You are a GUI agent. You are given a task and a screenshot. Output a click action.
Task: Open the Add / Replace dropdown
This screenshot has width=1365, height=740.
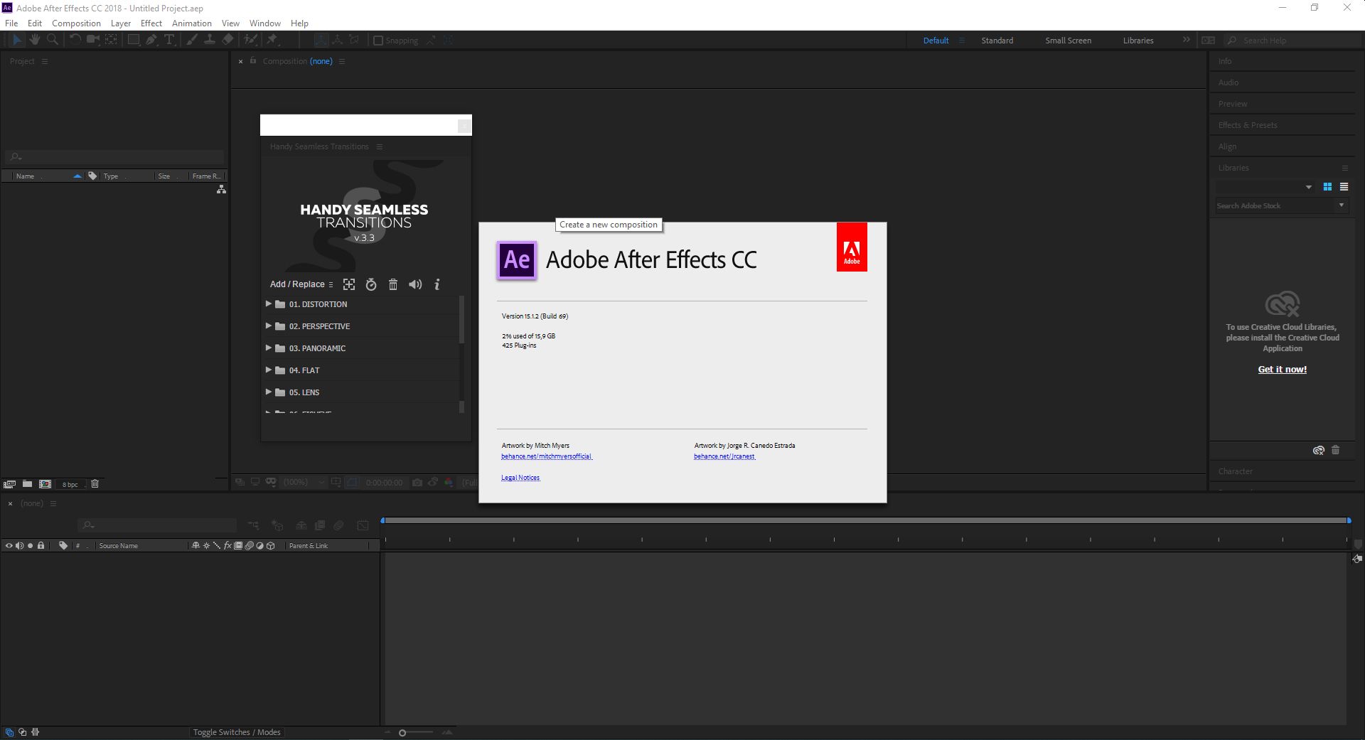(301, 284)
